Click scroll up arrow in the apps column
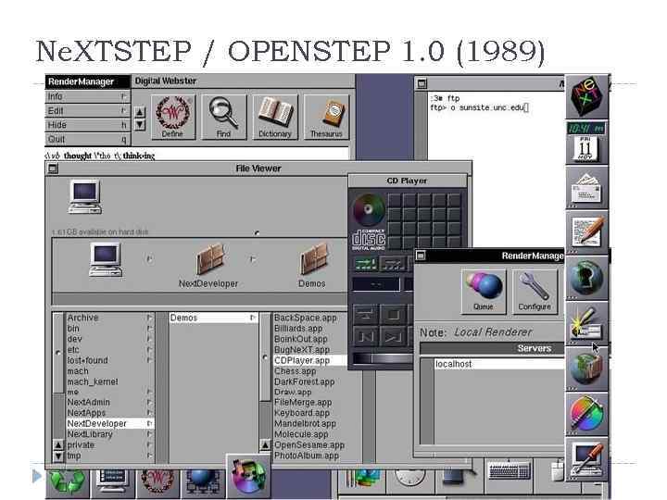 pyautogui.click(x=266, y=445)
